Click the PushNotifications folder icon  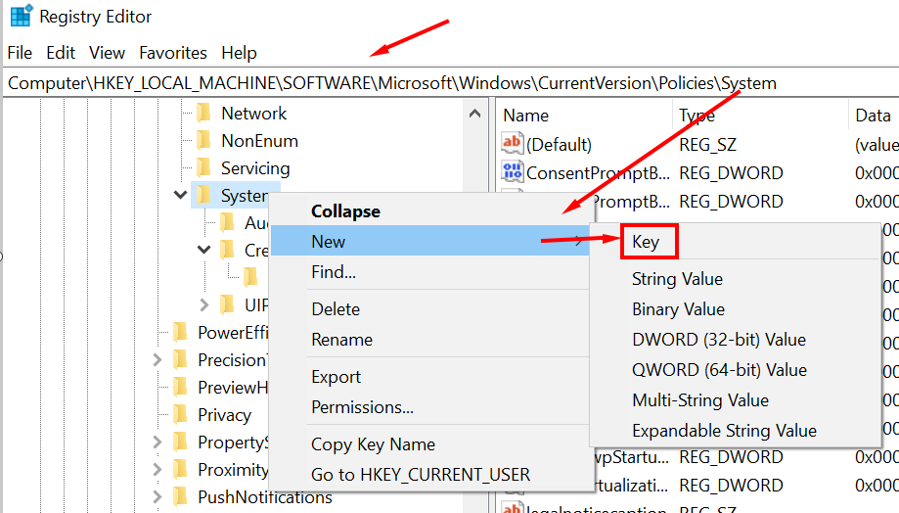click(x=181, y=496)
